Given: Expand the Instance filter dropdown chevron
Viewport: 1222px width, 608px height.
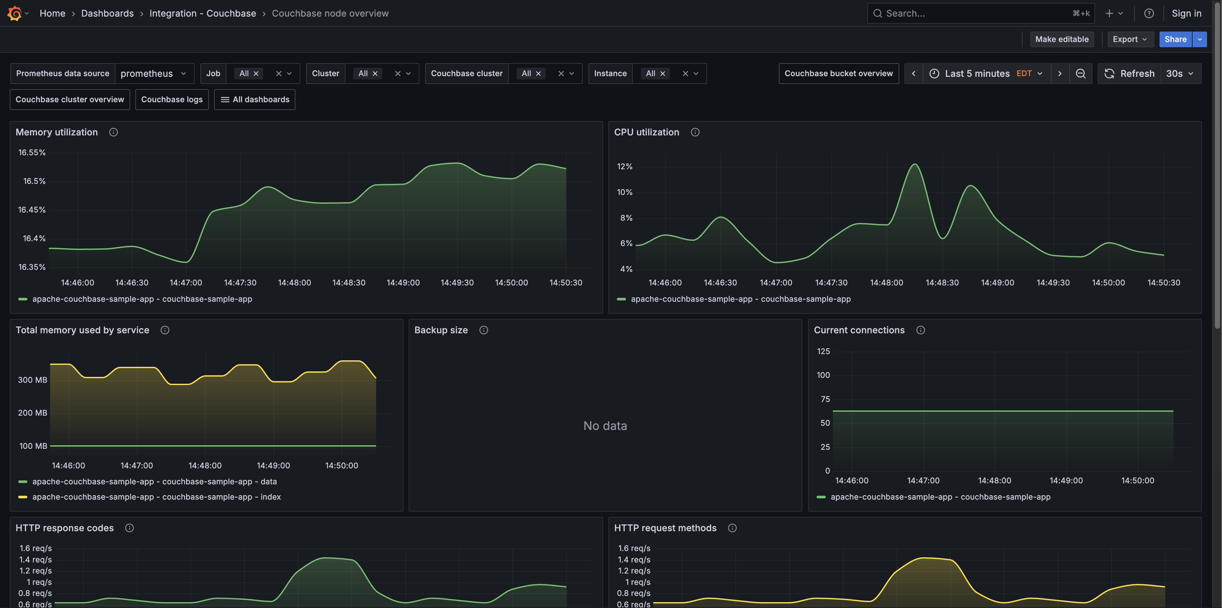Looking at the screenshot, I should 696,74.
